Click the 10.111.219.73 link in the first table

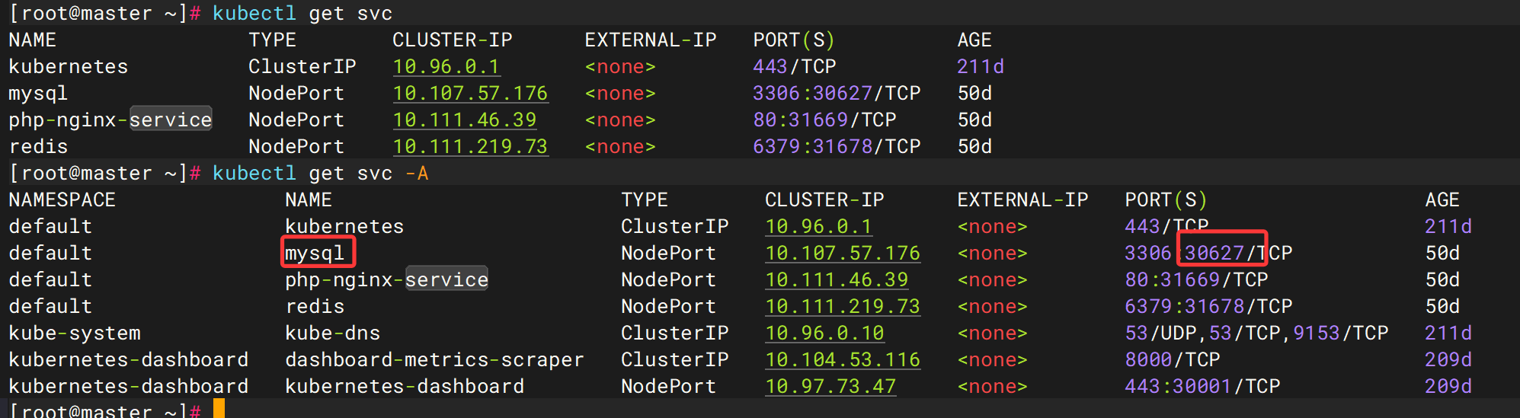(x=470, y=146)
